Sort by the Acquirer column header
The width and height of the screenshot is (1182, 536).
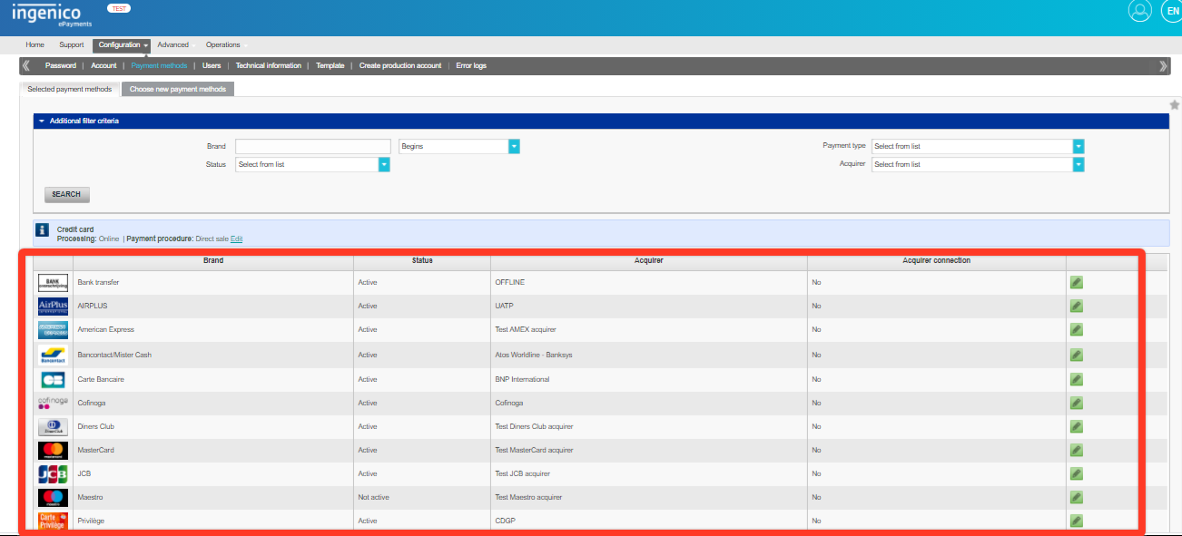tap(649, 260)
